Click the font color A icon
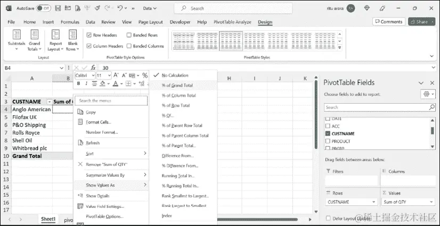Viewport: 440px width, 226px height. tap(116, 83)
